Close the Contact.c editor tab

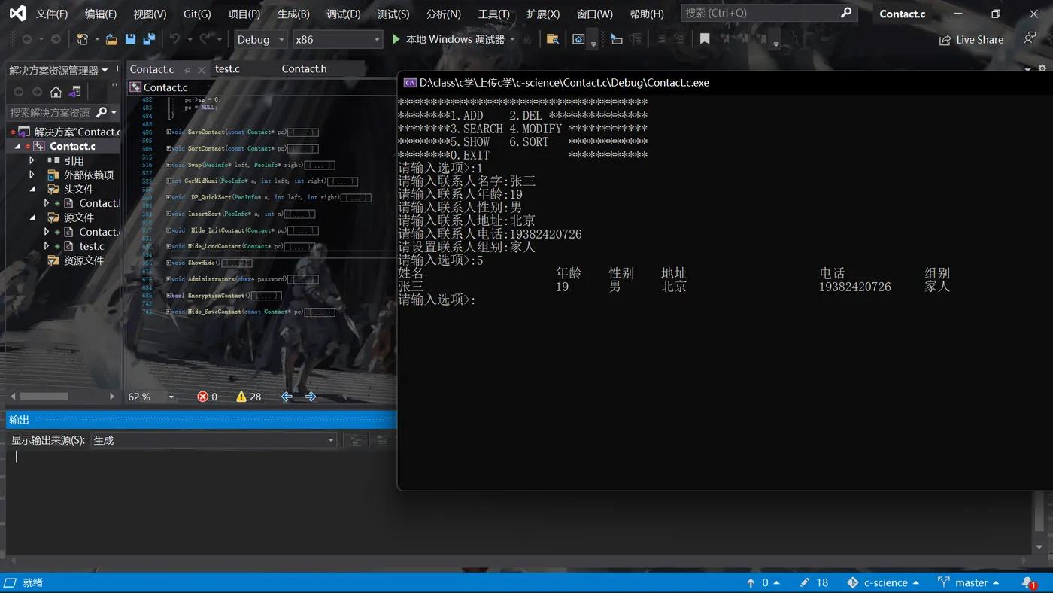pos(201,69)
